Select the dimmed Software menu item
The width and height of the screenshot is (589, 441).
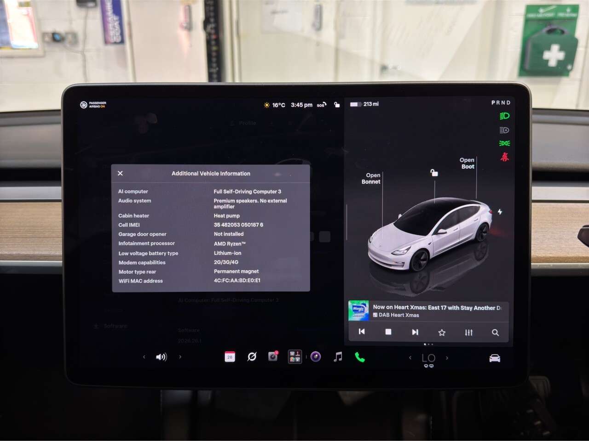[110, 326]
